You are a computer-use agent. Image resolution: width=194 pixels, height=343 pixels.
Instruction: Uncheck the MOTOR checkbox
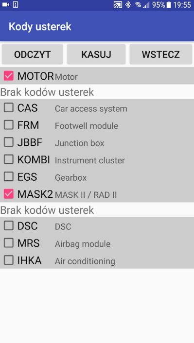tap(9, 76)
